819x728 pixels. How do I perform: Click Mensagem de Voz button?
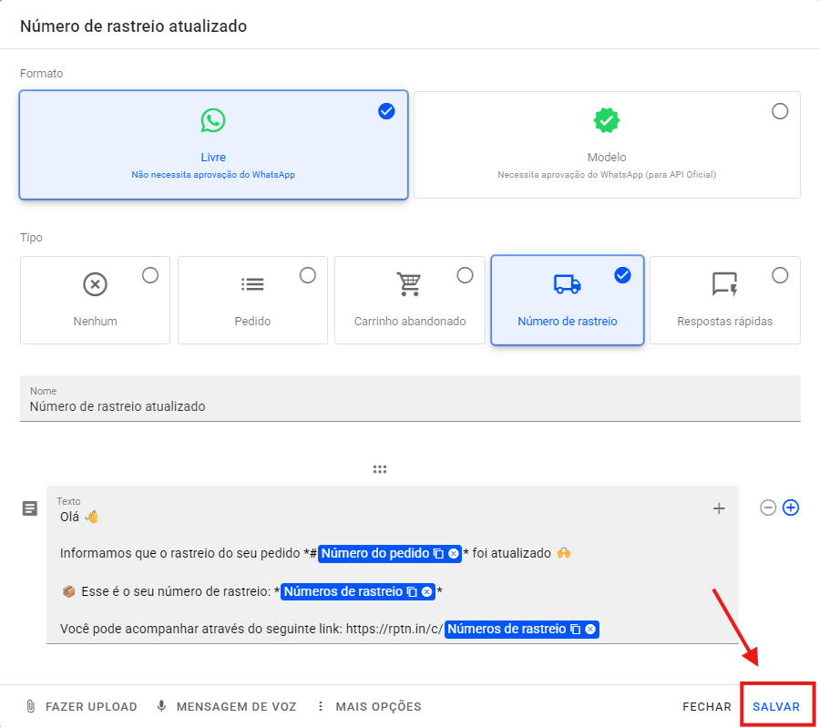(x=226, y=706)
